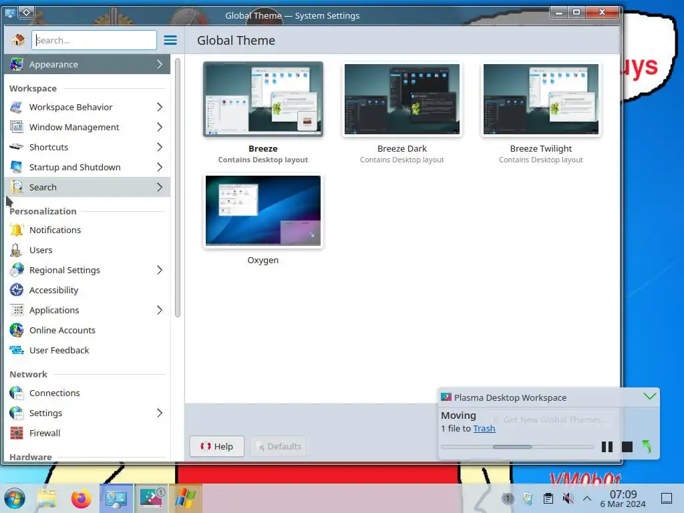This screenshot has width=684, height=513.
Task: Click the home icon in System Settings
Action: coord(18,40)
